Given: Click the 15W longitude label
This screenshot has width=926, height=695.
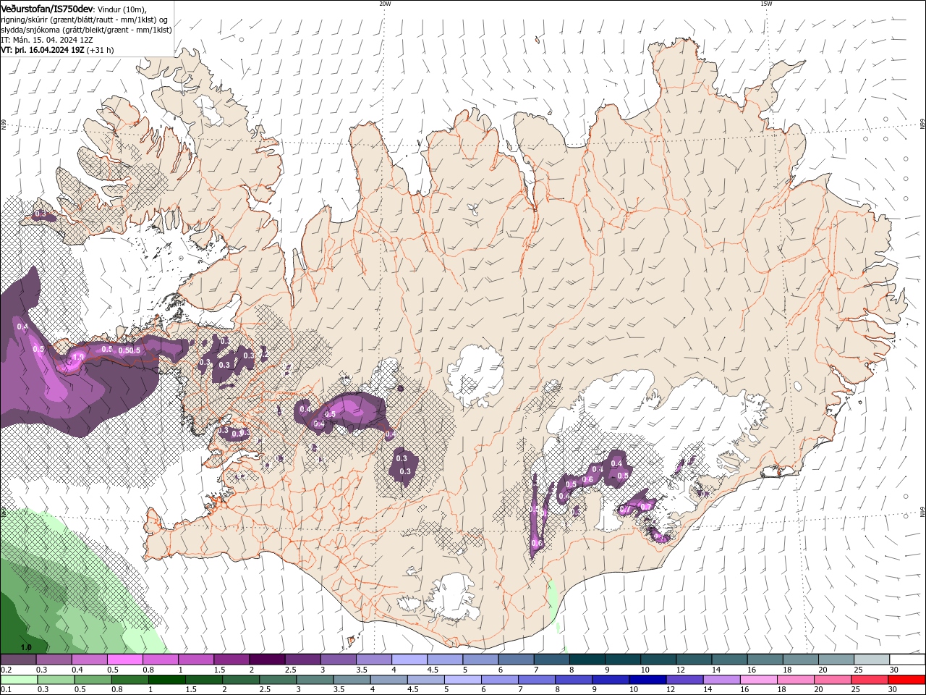Looking at the screenshot, I should point(766,3).
